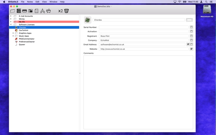
Task: Click the camera toolbar icon
Action: tap(31, 11)
